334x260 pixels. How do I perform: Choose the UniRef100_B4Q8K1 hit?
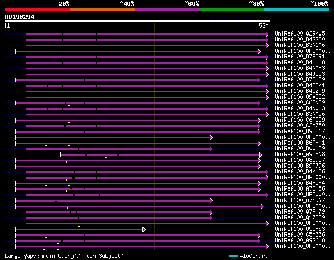tap(300, 86)
